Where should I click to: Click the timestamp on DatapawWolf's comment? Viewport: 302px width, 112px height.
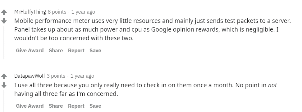[x=82, y=76]
